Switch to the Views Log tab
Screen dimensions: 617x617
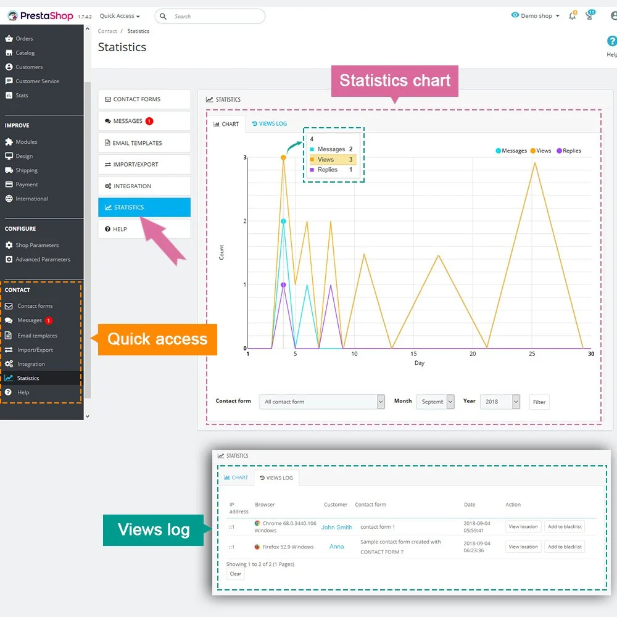pos(270,123)
